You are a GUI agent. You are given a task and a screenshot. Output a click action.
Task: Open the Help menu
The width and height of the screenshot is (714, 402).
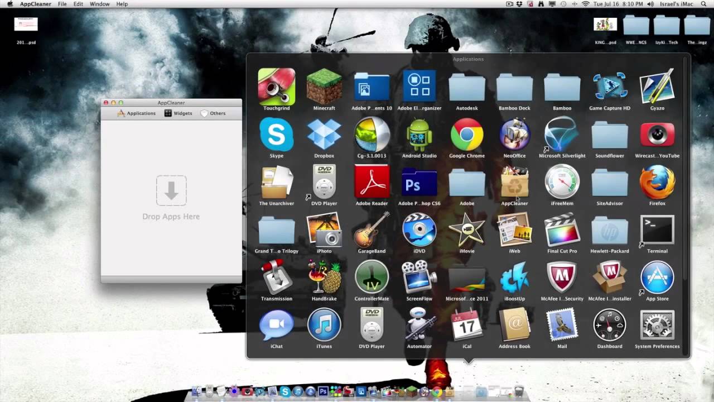[x=122, y=4]
